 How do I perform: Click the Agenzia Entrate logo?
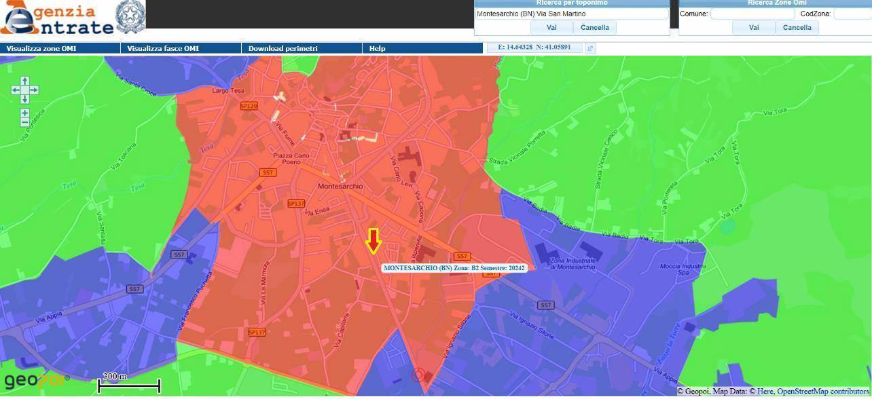(71, 18)
